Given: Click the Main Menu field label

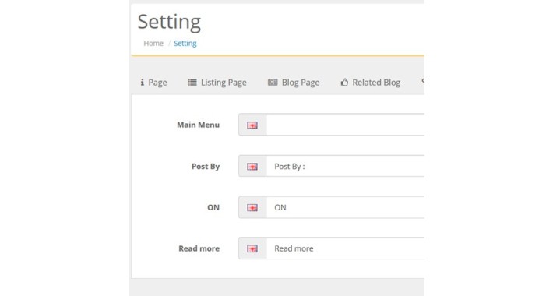Looking at the screenshot, I should (198, 125).
